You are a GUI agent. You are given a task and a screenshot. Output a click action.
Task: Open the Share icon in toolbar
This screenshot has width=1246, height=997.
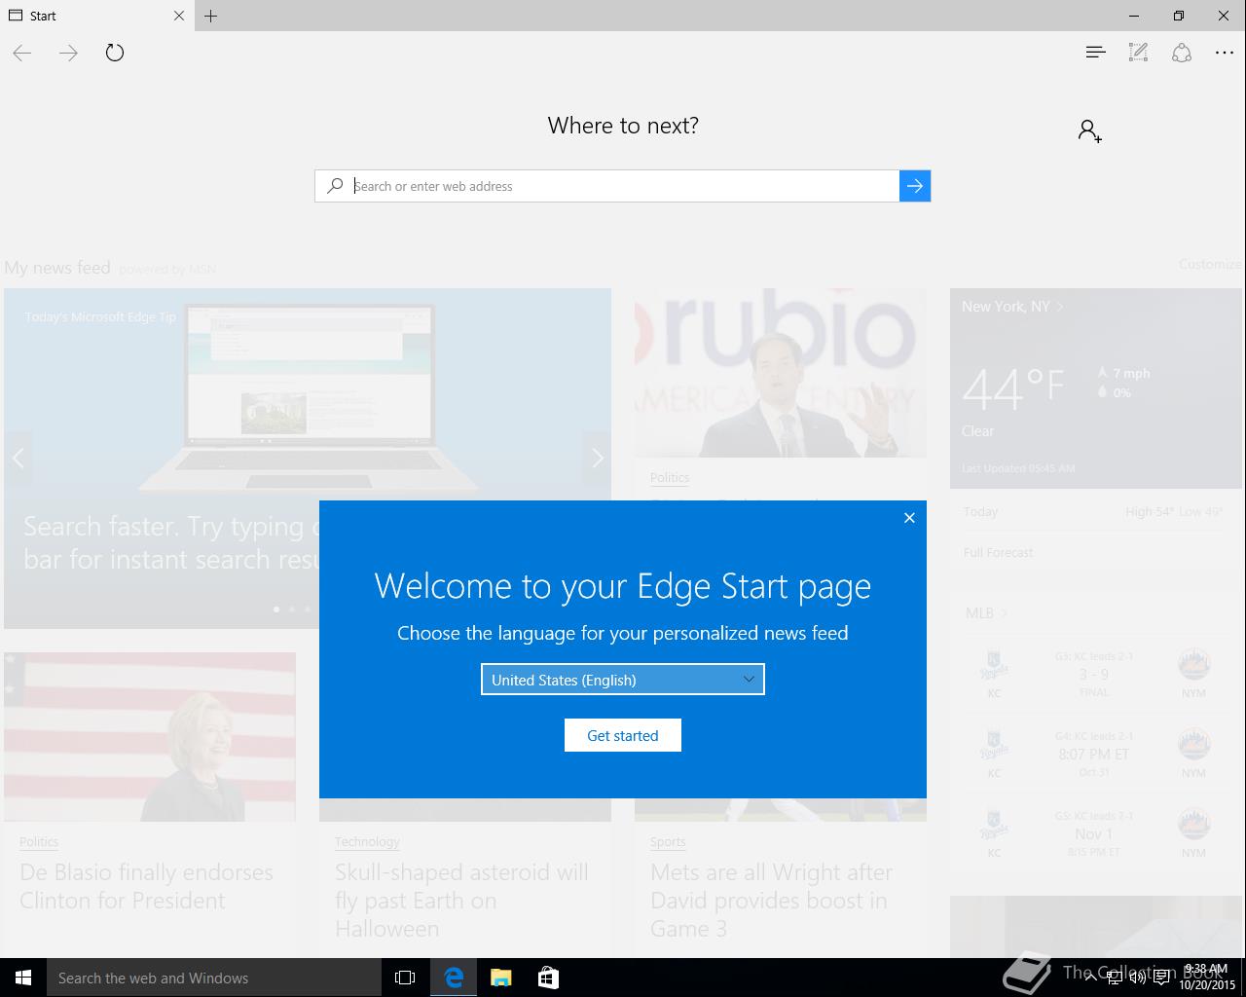(x=1182, y=53)
